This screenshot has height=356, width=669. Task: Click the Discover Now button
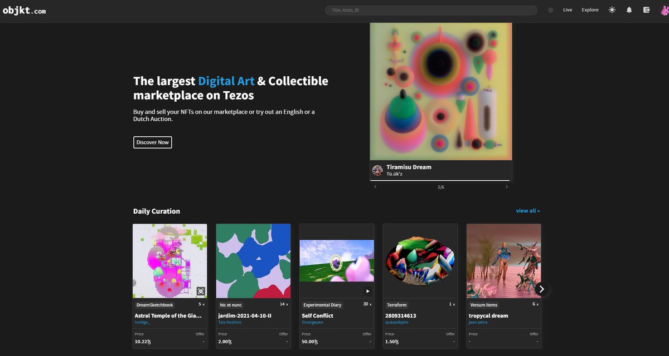point(152,142)
